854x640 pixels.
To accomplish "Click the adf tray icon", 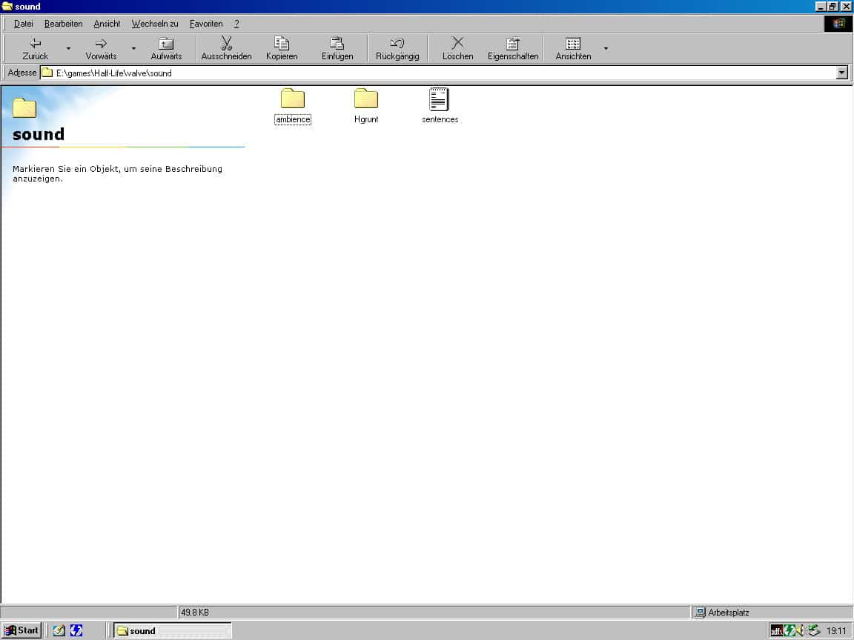I will [776, 631].
